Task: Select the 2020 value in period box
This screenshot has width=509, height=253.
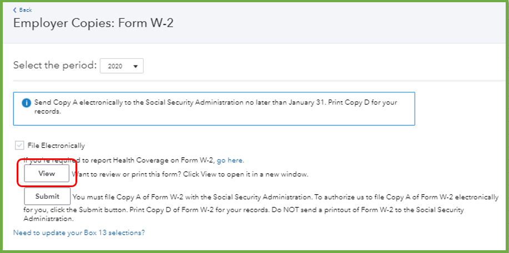Action: (114, 66)
